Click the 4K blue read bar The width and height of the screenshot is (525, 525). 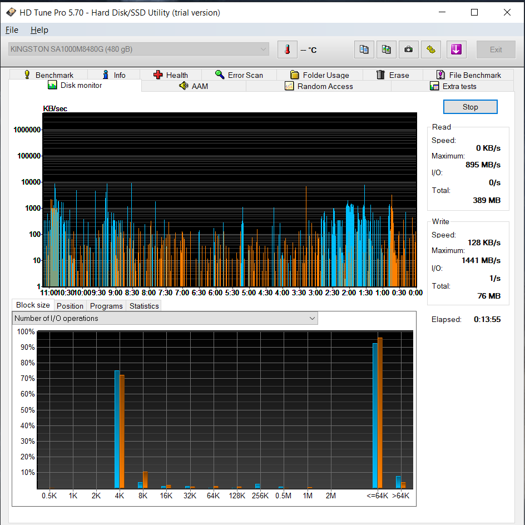(x=117, y=428)
